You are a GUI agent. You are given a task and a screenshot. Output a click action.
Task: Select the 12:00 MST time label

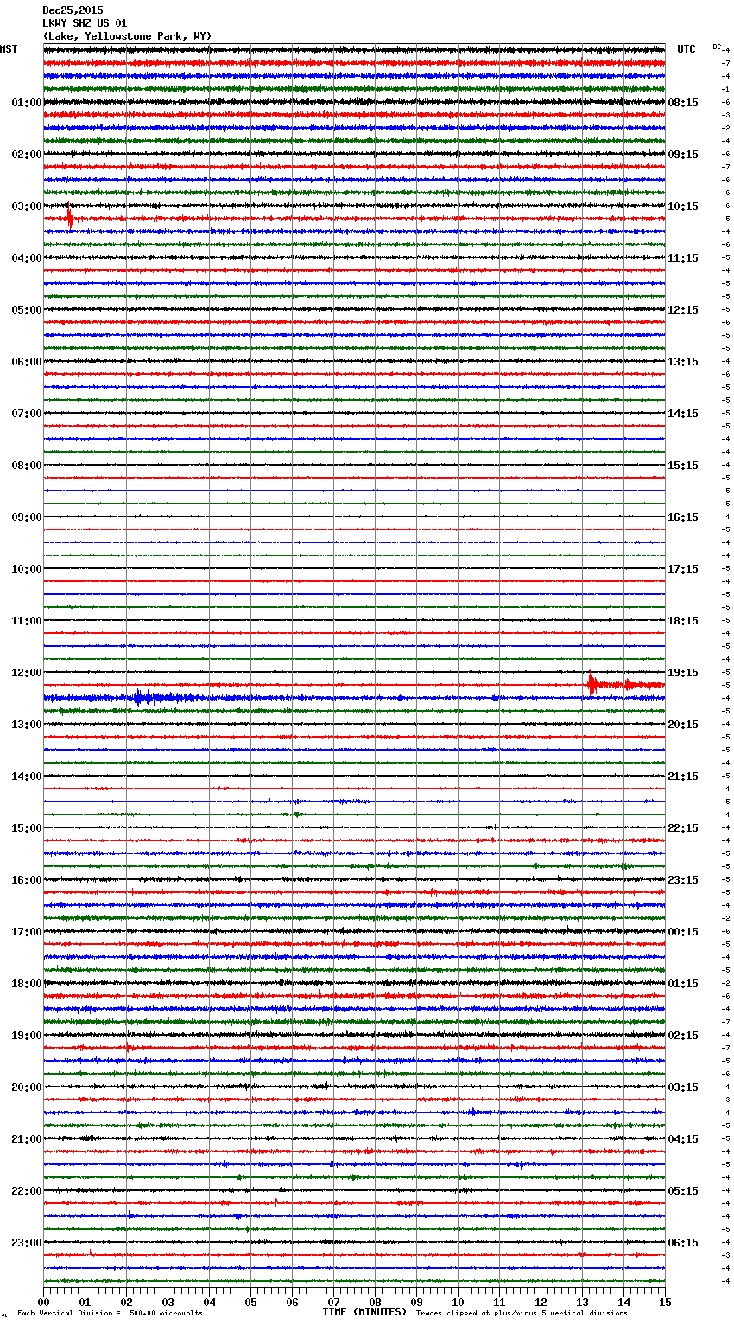(x=26, y=673)
